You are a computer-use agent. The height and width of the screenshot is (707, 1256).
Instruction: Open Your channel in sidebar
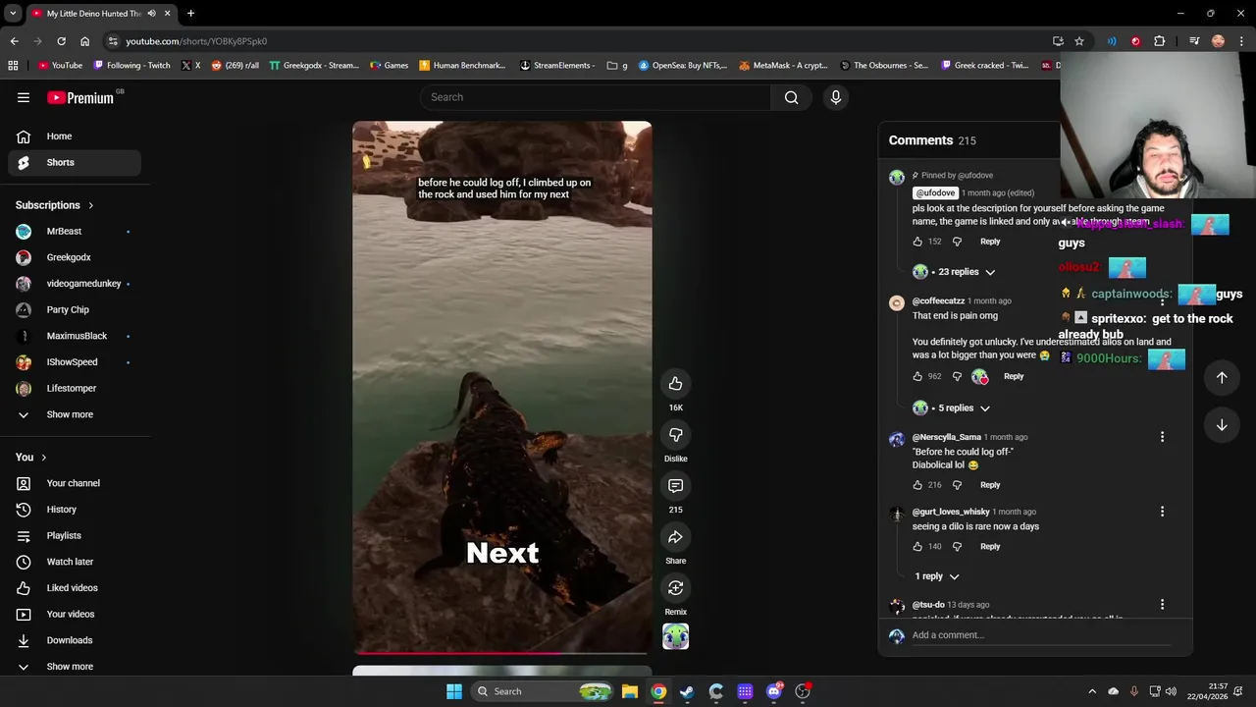(75, 483)
